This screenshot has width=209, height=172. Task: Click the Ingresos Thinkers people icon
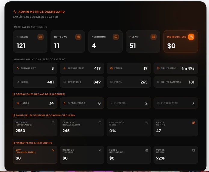pyautogui.click(x=100, y=150)
